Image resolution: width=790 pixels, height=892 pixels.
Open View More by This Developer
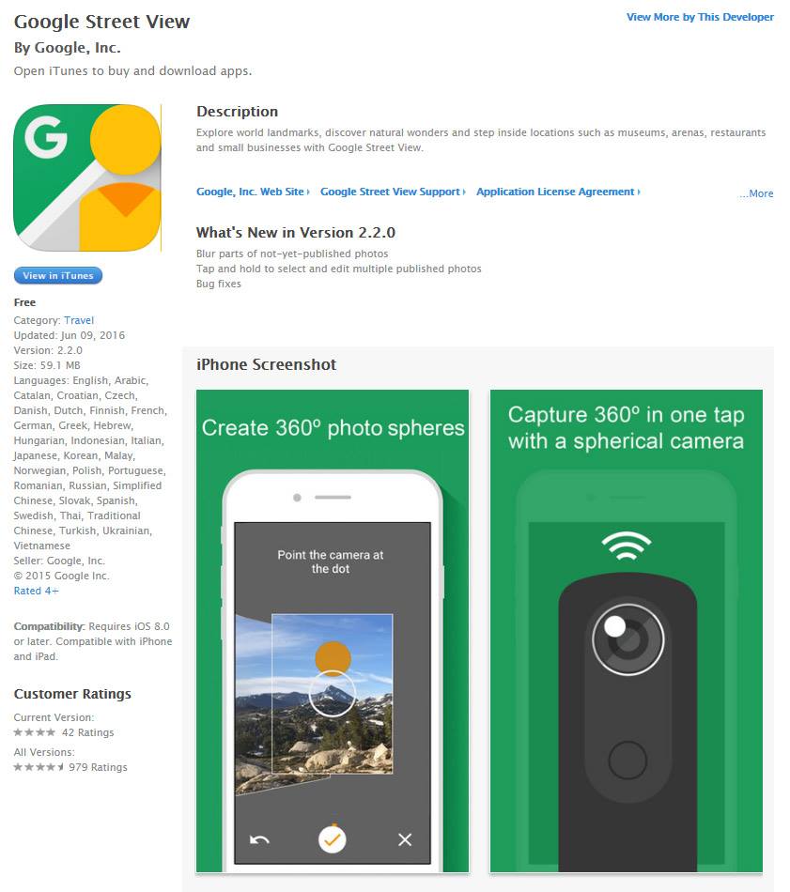pos(700,17)
